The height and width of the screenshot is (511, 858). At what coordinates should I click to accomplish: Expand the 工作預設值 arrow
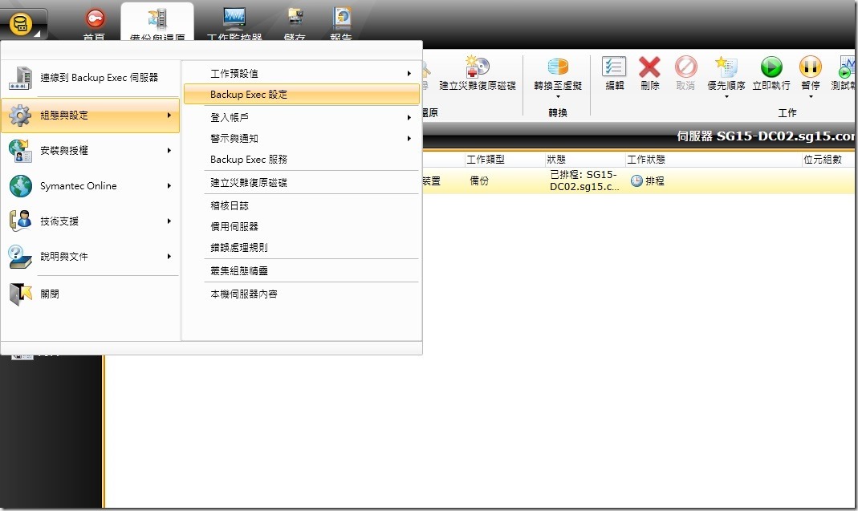[409, 73]
